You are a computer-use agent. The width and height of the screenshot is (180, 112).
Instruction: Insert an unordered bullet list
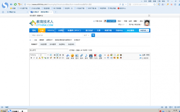(63, 58)
